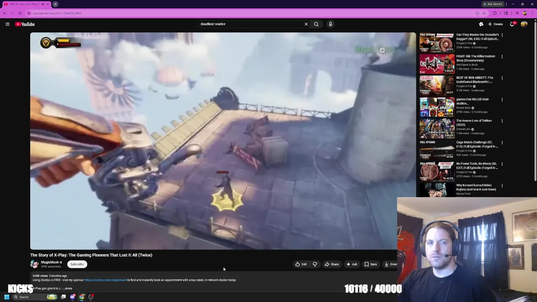The height and width of the screenshot is (302, 537).
Task: Click the video player to pause playback
Action: [223, 141]
